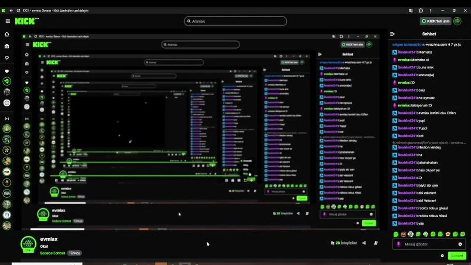
Task: Click the outermost 'bot' chat message
Action: click(x=408, y=136)
